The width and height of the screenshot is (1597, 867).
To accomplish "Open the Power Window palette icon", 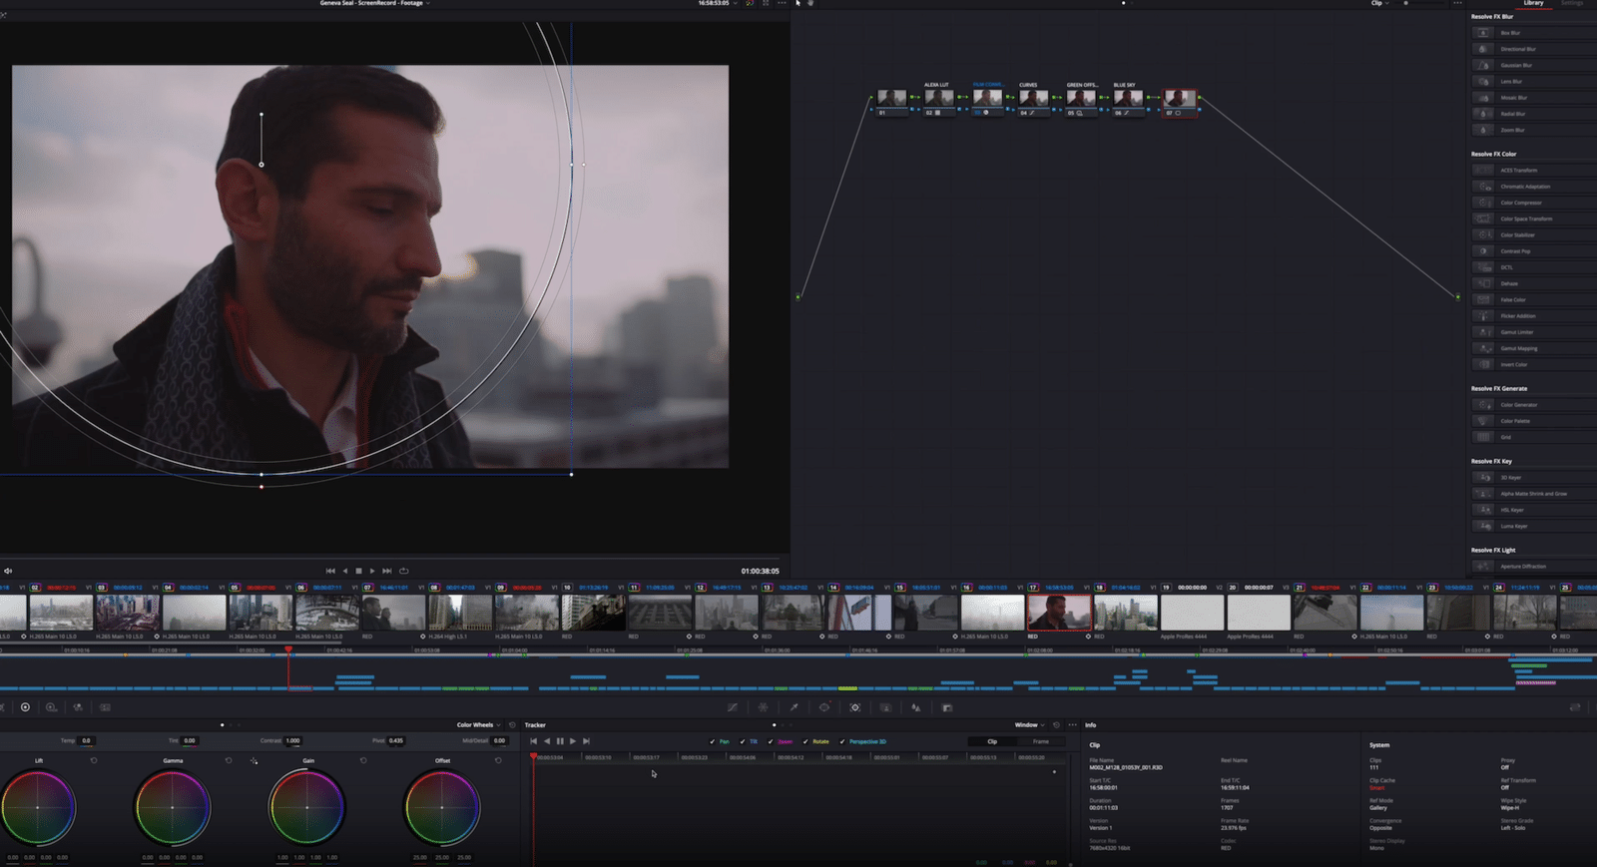I will (x=824, y=707).
